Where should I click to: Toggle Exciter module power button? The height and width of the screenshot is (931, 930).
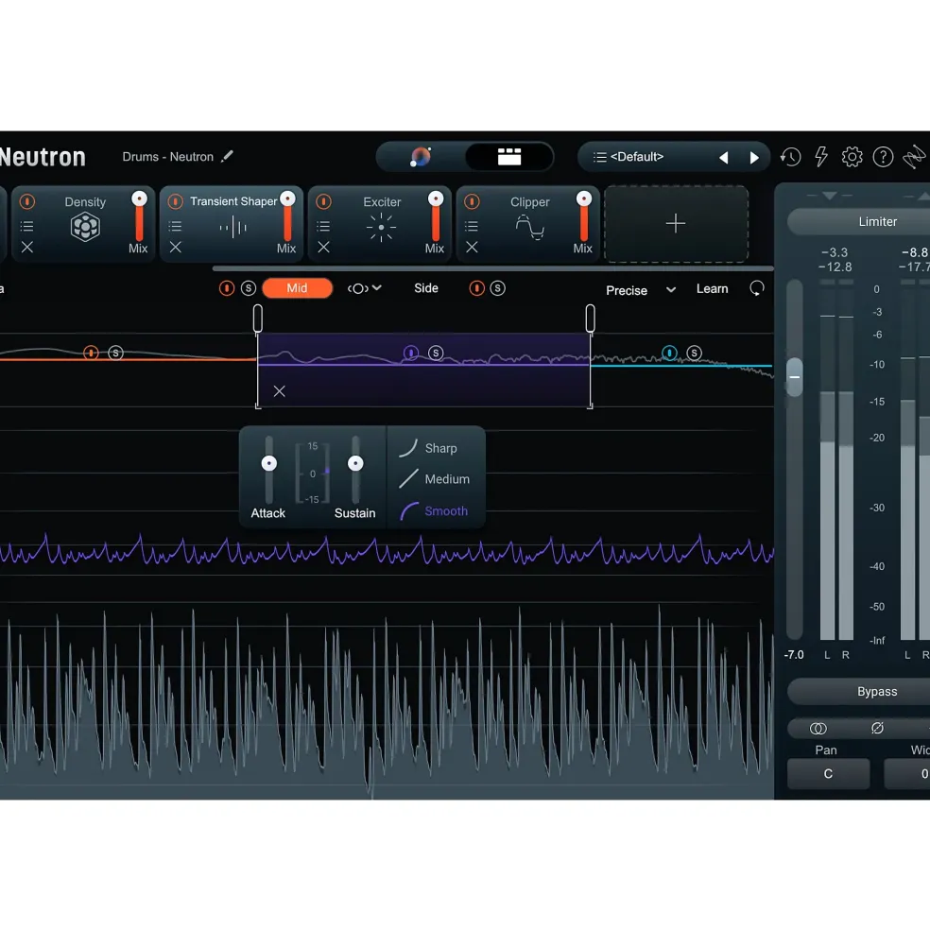coord(323,202)
